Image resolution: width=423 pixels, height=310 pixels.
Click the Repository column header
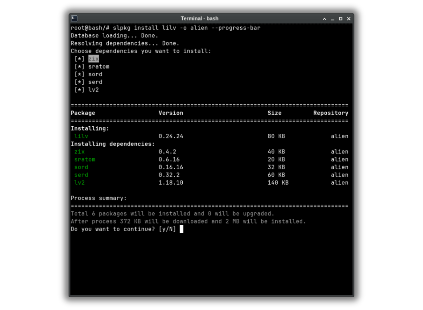331,113
